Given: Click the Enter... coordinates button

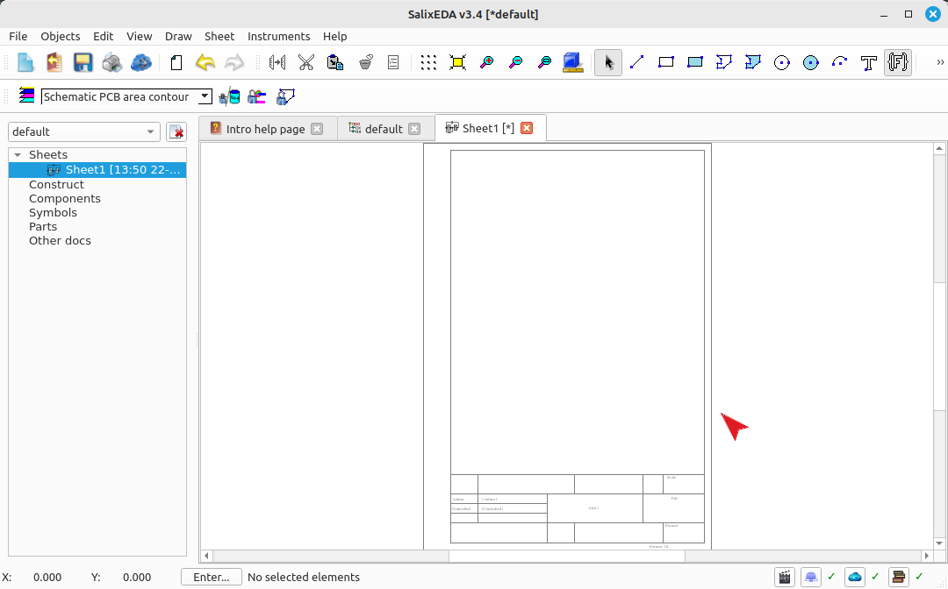Looking at the screenshot, I should 211,577.
